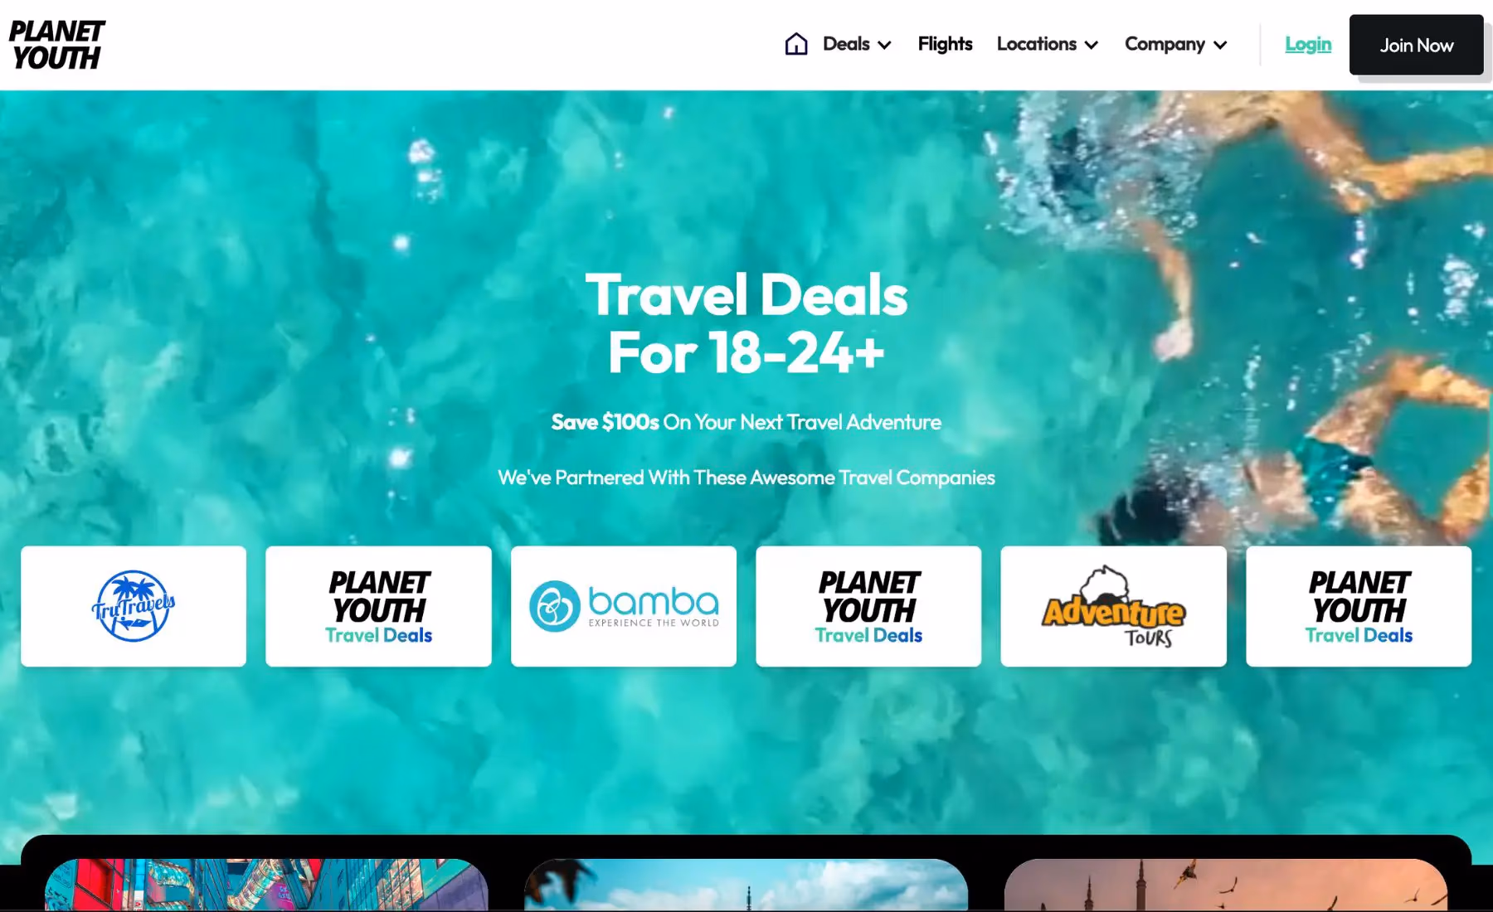Select the first Planet Youth Travel Deals card
Viewport: 1493px width, 912px height.
tap(378, 606)
